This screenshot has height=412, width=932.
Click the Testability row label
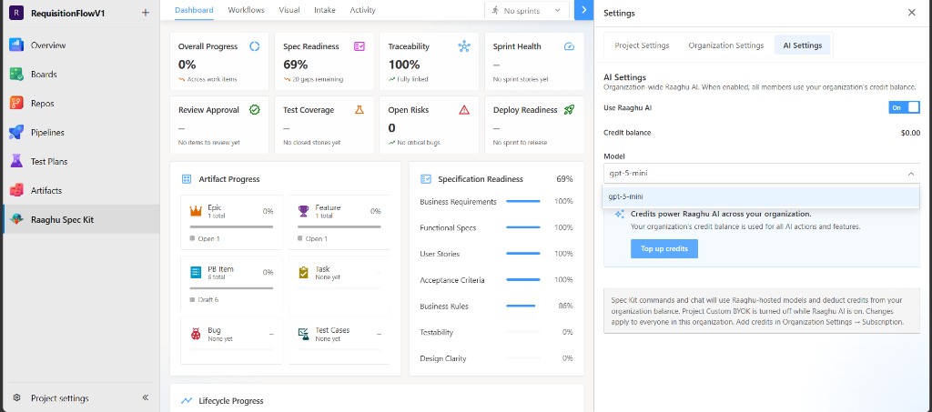[436, 333]
